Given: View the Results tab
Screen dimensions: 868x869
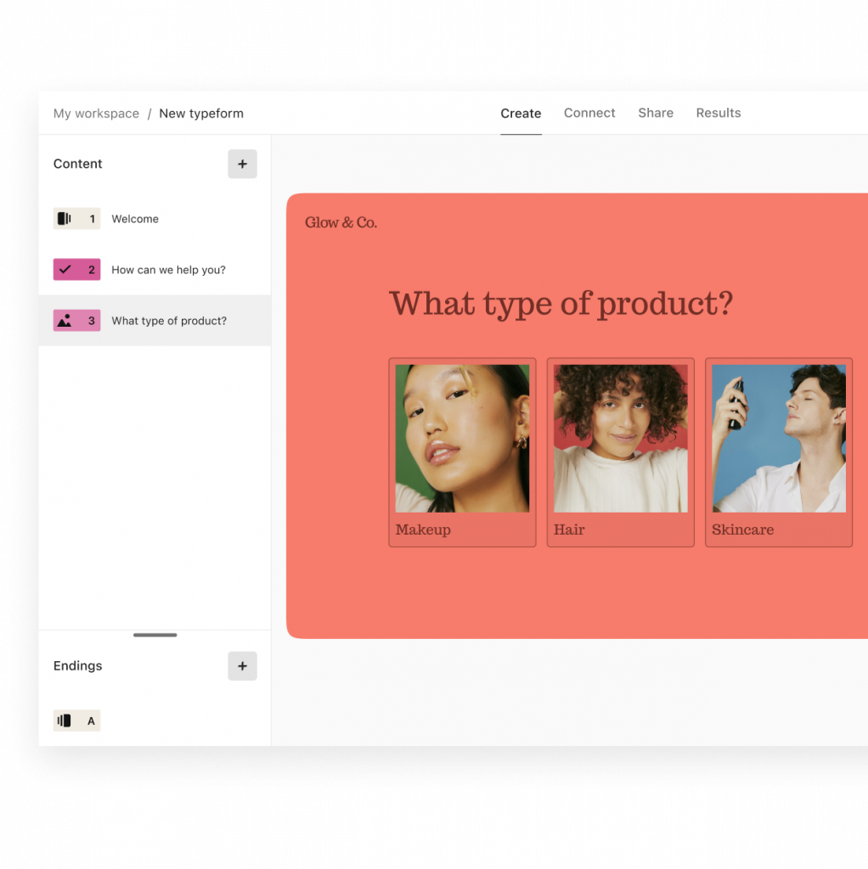Looking at the screenshot, I should pyautogui.click(x=719, y=113).
